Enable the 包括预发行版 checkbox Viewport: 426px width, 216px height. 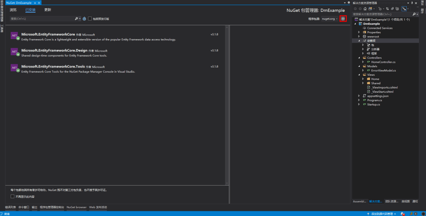click(90, 19)
